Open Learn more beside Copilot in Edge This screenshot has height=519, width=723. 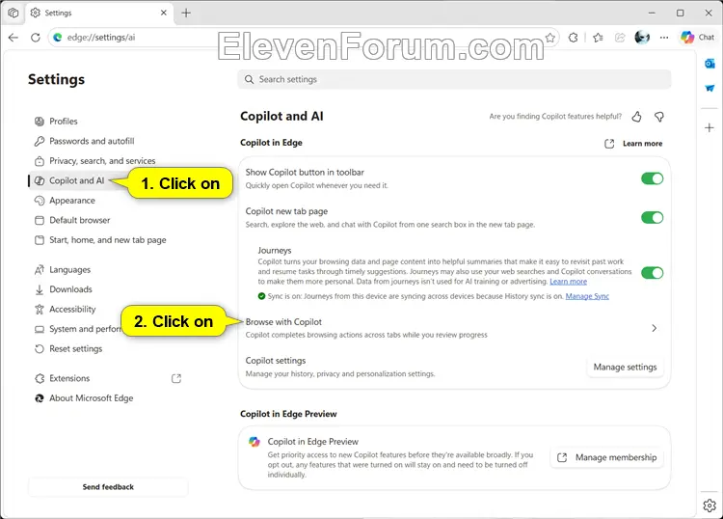coord(633,144)
